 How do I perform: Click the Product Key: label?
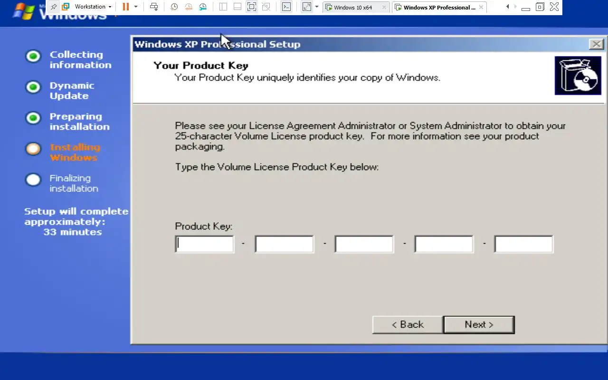coord(204,227)
